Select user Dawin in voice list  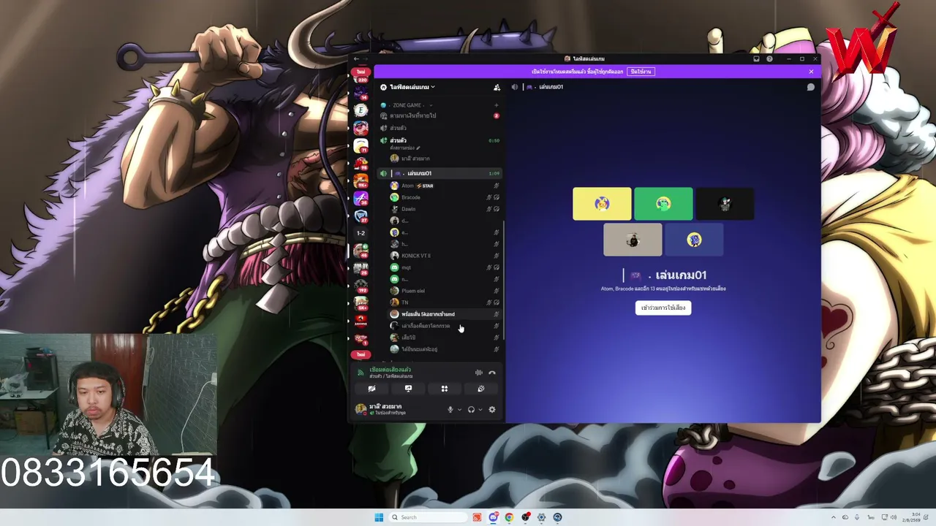click(x=444, y=209)
